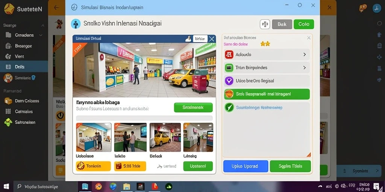Expand Triun Brinpoindes chevron
Screen dimensions: 385x192
point(305,67)
